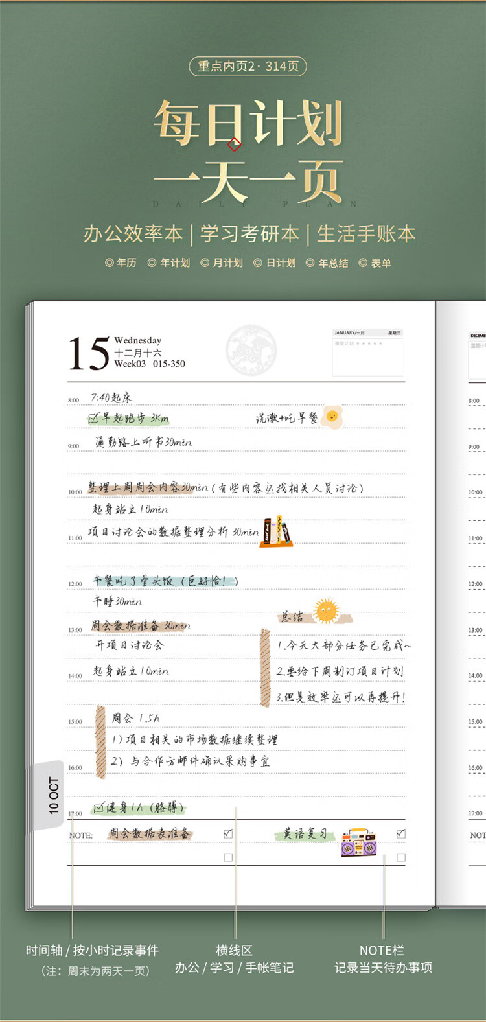Click the JANUARY mini calendar box
The width and height of the screenshot is (486, 1022).
[x=367, y=353]
